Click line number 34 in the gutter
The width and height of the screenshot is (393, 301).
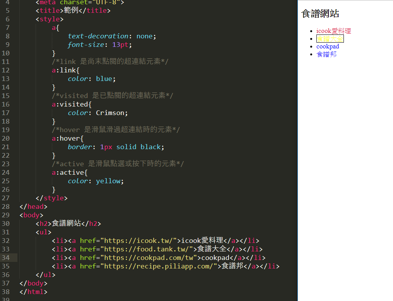(x=6, y=258)
